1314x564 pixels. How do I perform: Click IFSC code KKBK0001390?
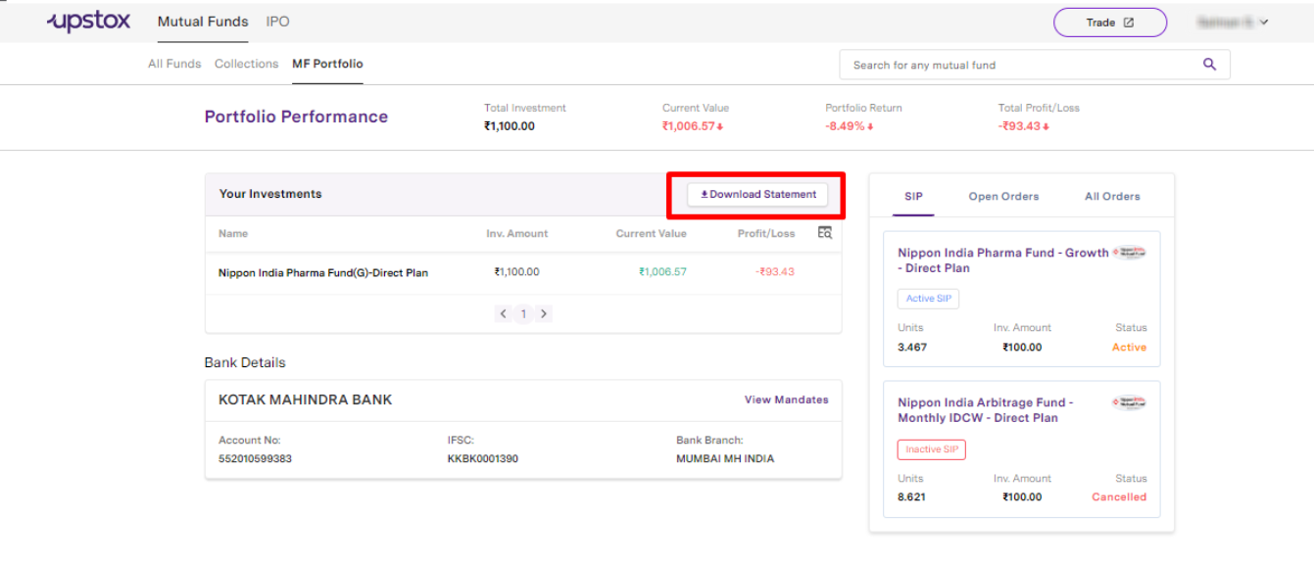coord(483,458)
